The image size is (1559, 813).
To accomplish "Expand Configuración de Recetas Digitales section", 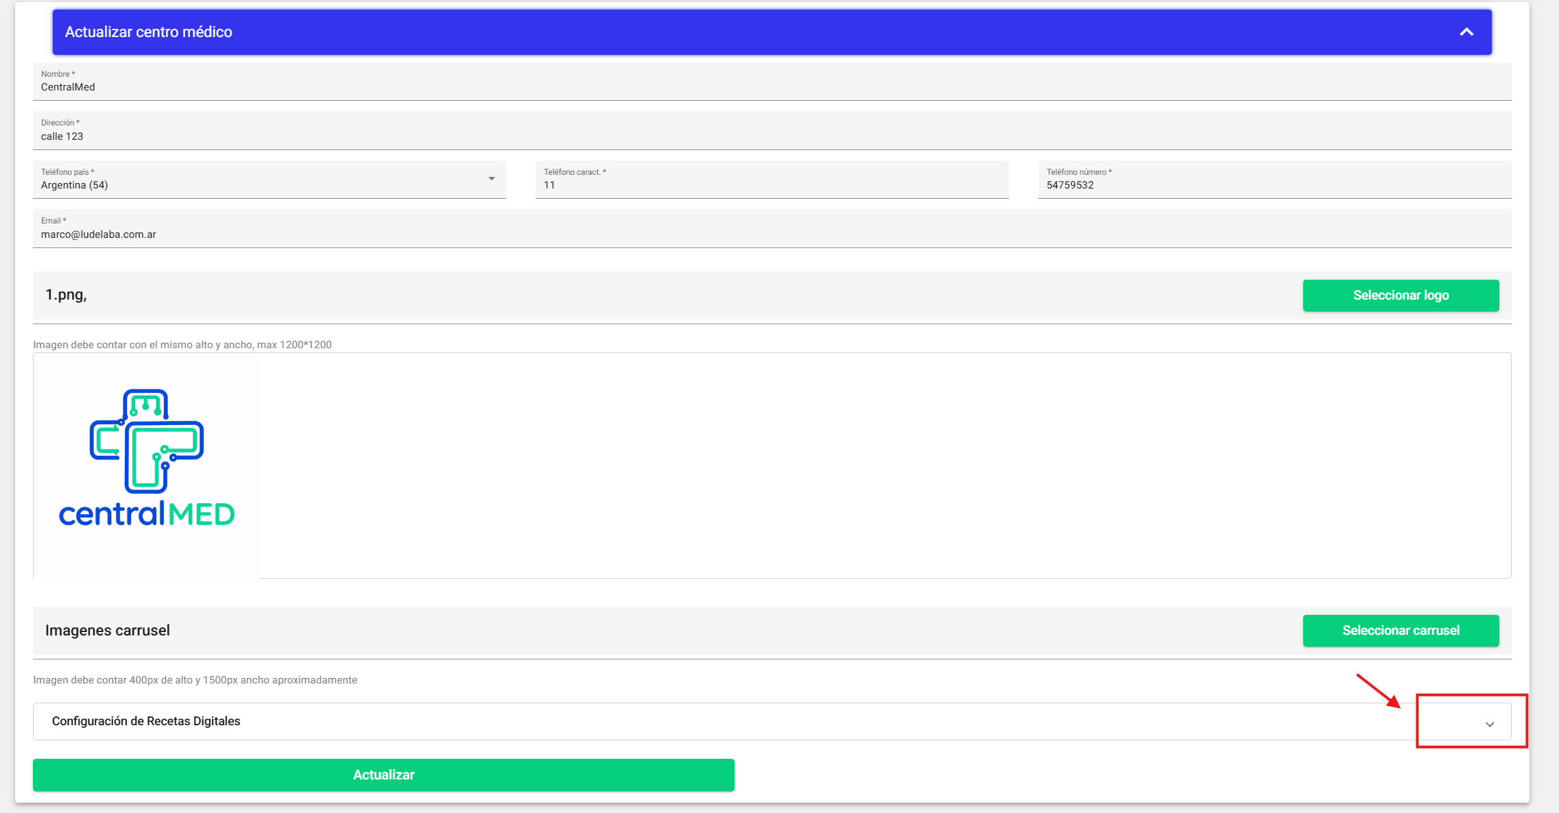I will click(772, 721).
